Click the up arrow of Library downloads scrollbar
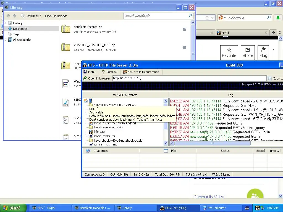Screen dimensions: 283x212 click(193, 23)
